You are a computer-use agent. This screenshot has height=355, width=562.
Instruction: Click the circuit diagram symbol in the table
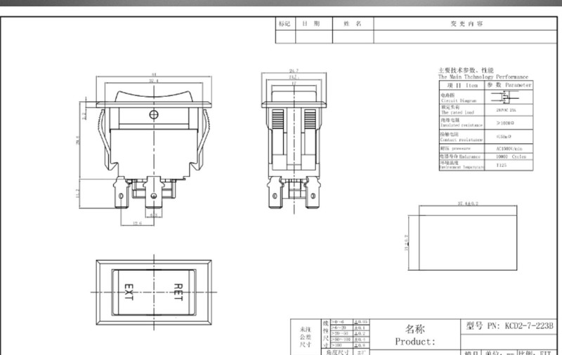[x=504, y=97]
